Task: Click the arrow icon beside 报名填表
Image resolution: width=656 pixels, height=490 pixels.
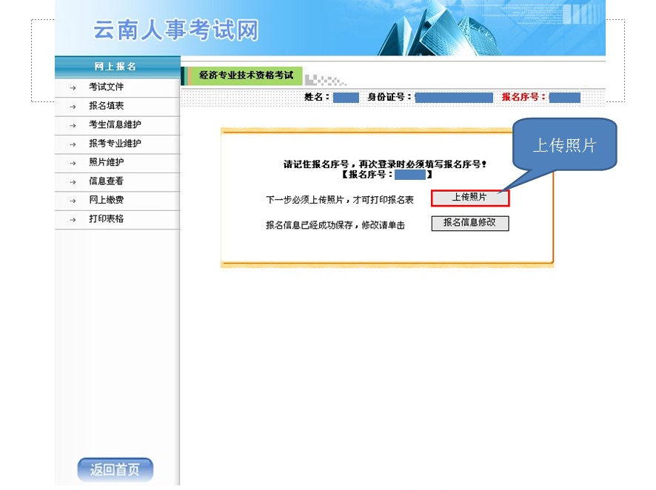Action: [x=73, y=105]
